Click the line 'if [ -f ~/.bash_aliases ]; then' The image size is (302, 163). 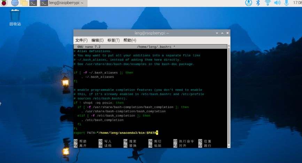pos(103,73)
